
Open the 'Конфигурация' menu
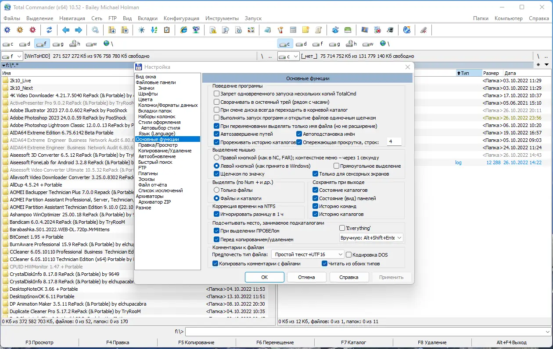tap(181, 18)
